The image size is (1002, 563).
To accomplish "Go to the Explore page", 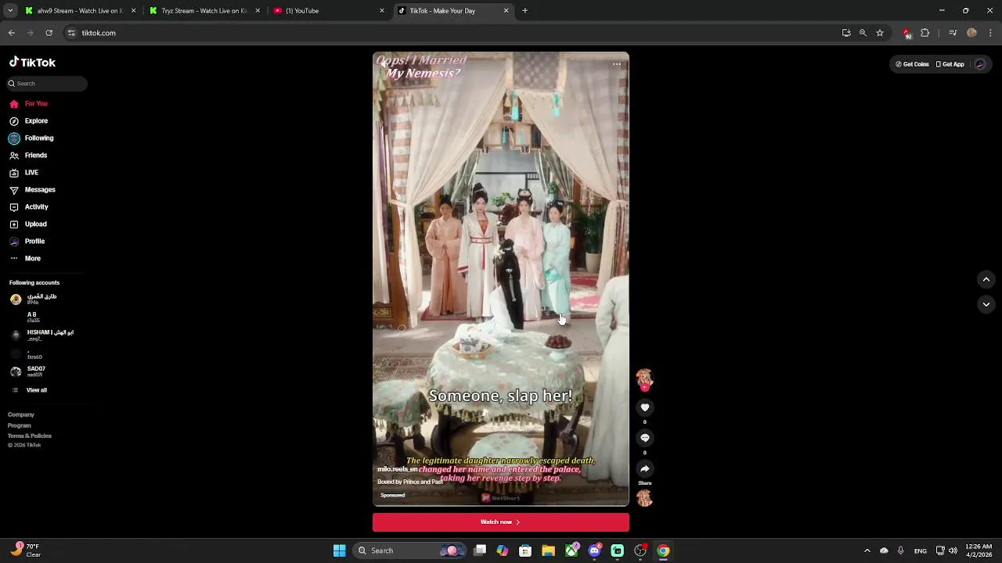I will [28, 121].
